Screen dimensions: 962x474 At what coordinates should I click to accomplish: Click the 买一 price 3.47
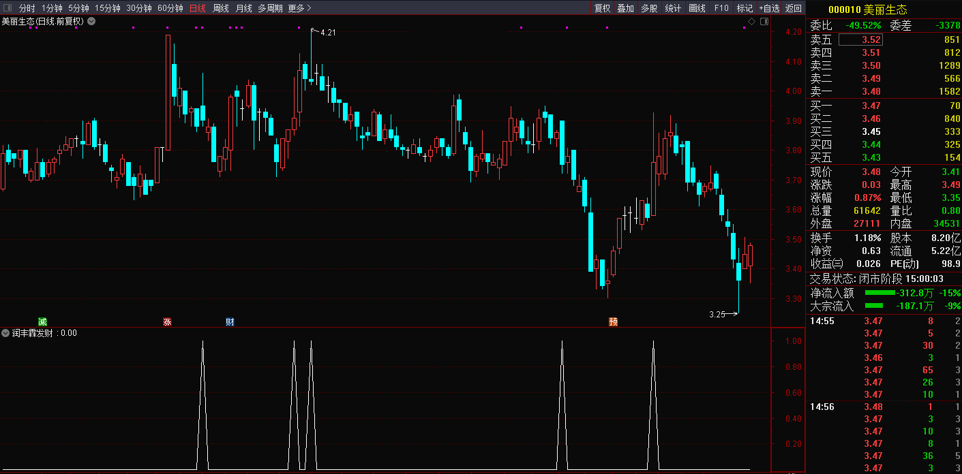[x=871, y=106]
